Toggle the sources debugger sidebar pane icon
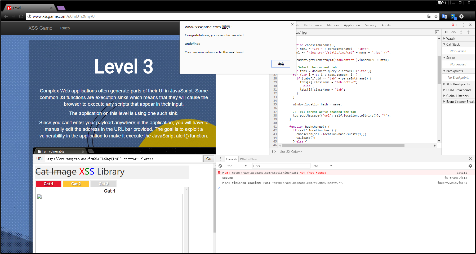Screen dimensions: 476x254 [437, 32]
